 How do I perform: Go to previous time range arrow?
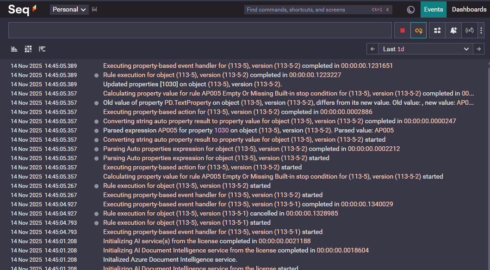[x=372, y=49]
